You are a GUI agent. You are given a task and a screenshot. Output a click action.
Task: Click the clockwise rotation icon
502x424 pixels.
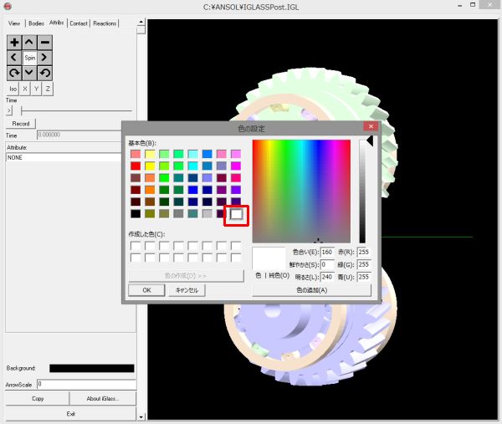pos(14,73)
